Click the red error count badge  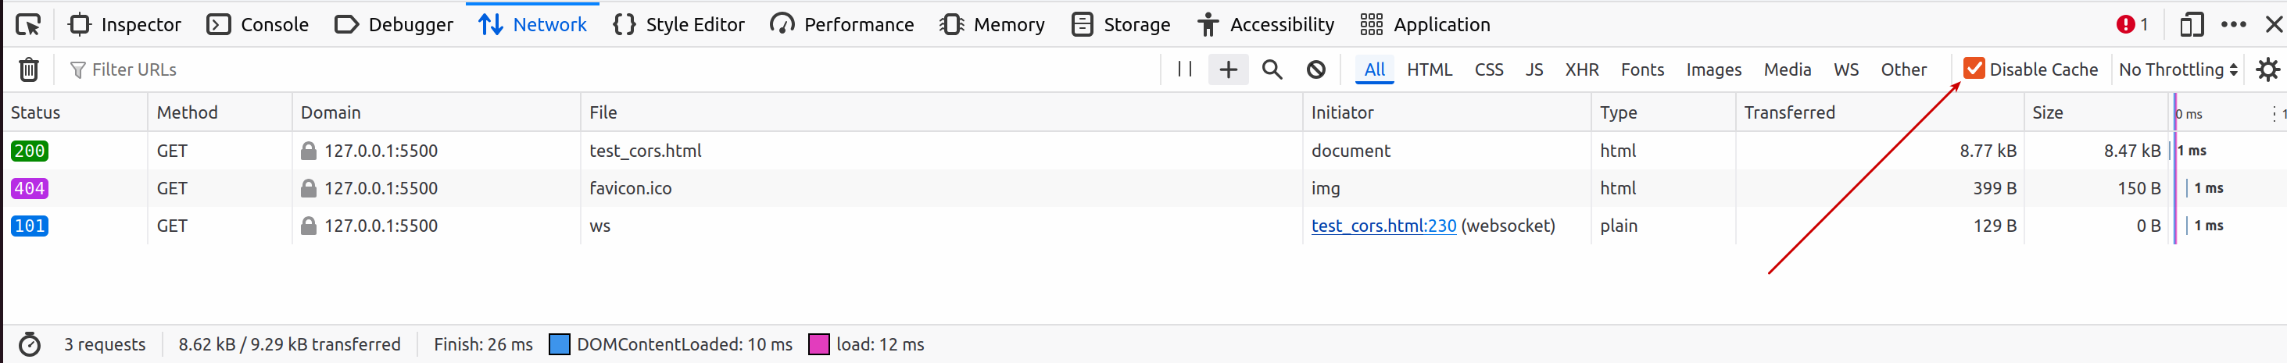tap(2131, 25)
